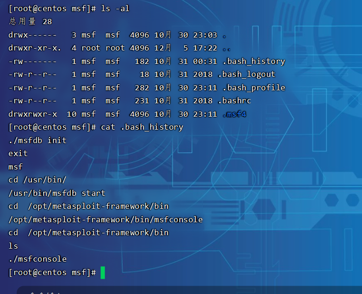The height and width of the screenshot is (294, 362).
Task: Select the blue .msf4 directory name
Action: pyautogui.click(x=234, y=114)
